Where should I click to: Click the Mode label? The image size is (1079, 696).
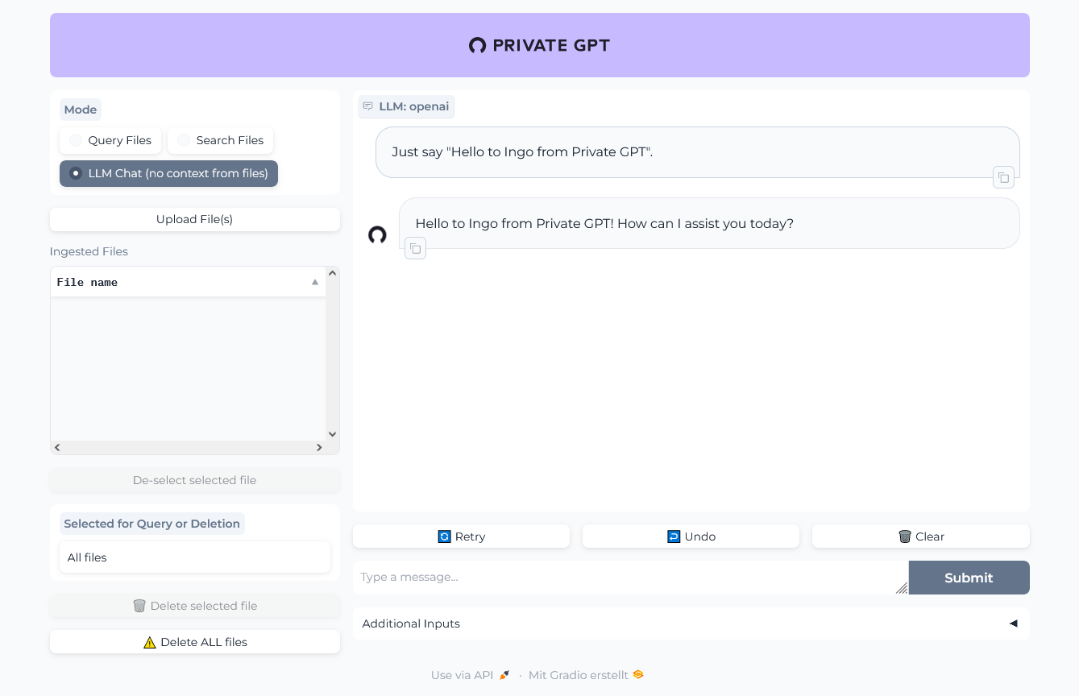coord(81,110)
